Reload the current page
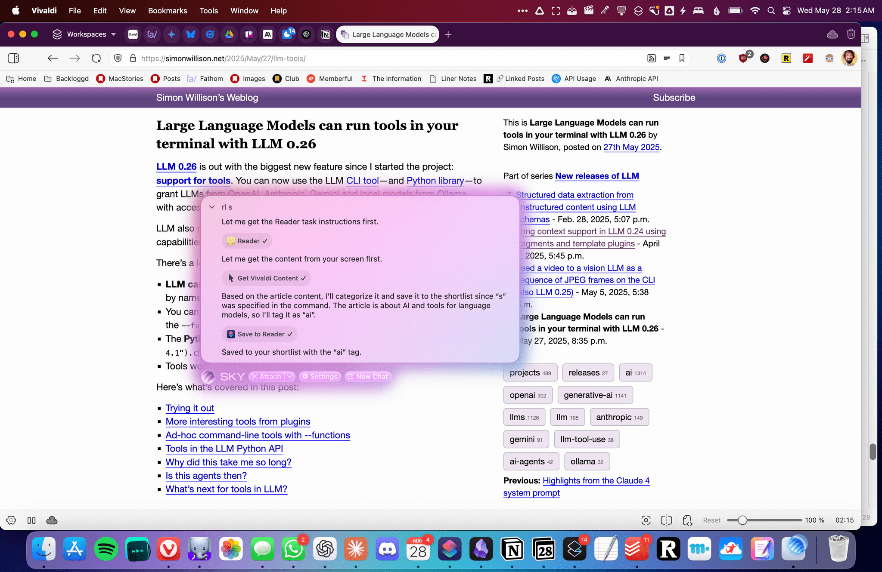Screen dimensions: 882x572 point(96,58)
